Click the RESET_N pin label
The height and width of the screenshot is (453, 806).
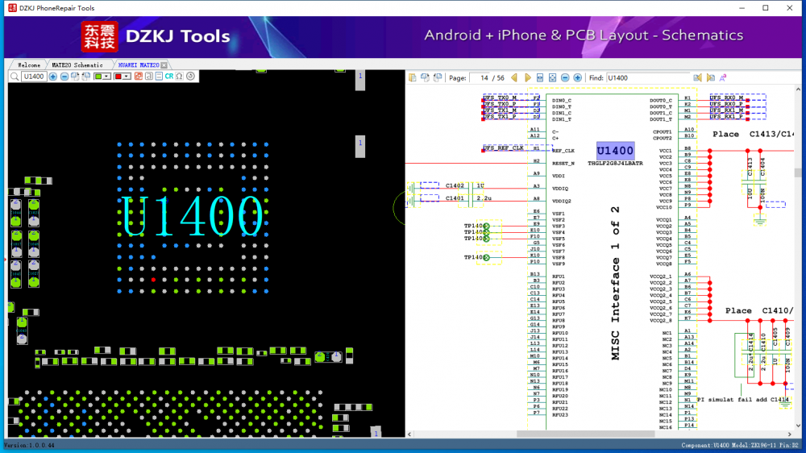563,164
